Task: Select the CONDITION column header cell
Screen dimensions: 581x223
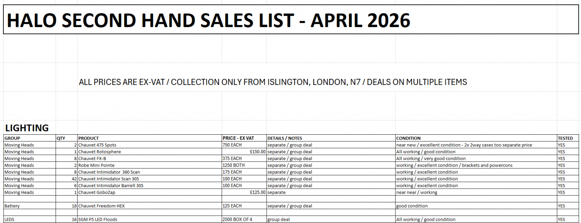Action: pyautogui.click(x=409, y=138)
